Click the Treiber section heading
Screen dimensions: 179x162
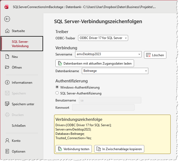pos(62,32)
